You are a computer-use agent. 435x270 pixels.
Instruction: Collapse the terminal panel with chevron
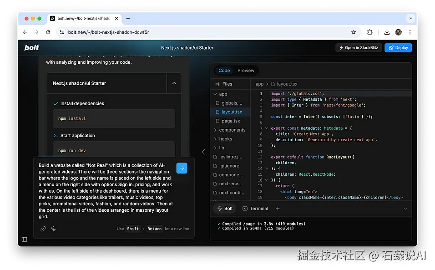click(x=405, y=209)
